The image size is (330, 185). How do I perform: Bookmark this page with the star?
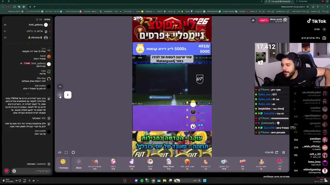pos(30,7)
